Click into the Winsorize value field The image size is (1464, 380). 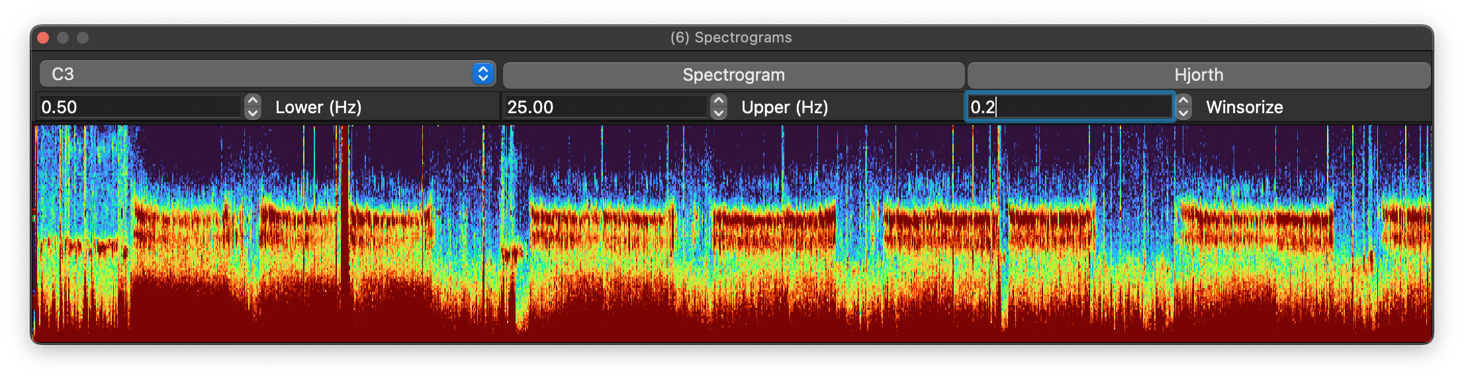[x=1070, y=107]
